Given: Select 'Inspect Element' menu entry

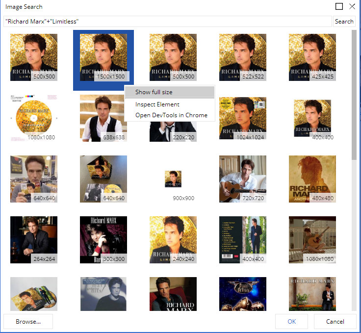Looking at the screenshot, I should click(x=157, y=104).
